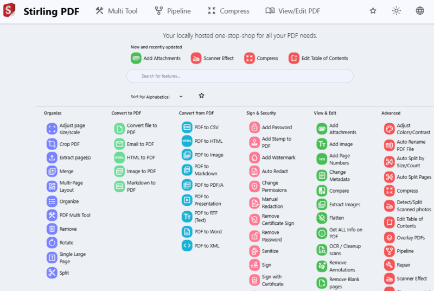Click the Merge icon
The height and width of the screenshot is (291, 434).
[x=52, y=171]
